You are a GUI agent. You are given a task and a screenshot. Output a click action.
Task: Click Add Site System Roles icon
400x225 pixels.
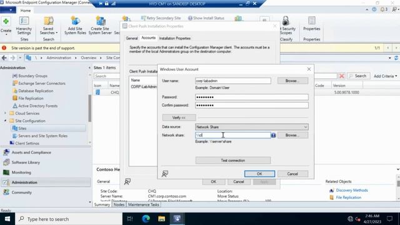click(x=75, y=26)
